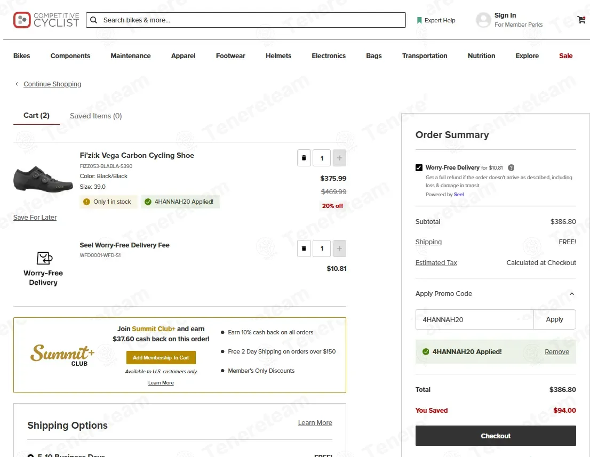The height and width of the screenshot is (457, 590).
Task: Delete the Fi'zi:k Vega shoe from cart
Action: point(304,158)
